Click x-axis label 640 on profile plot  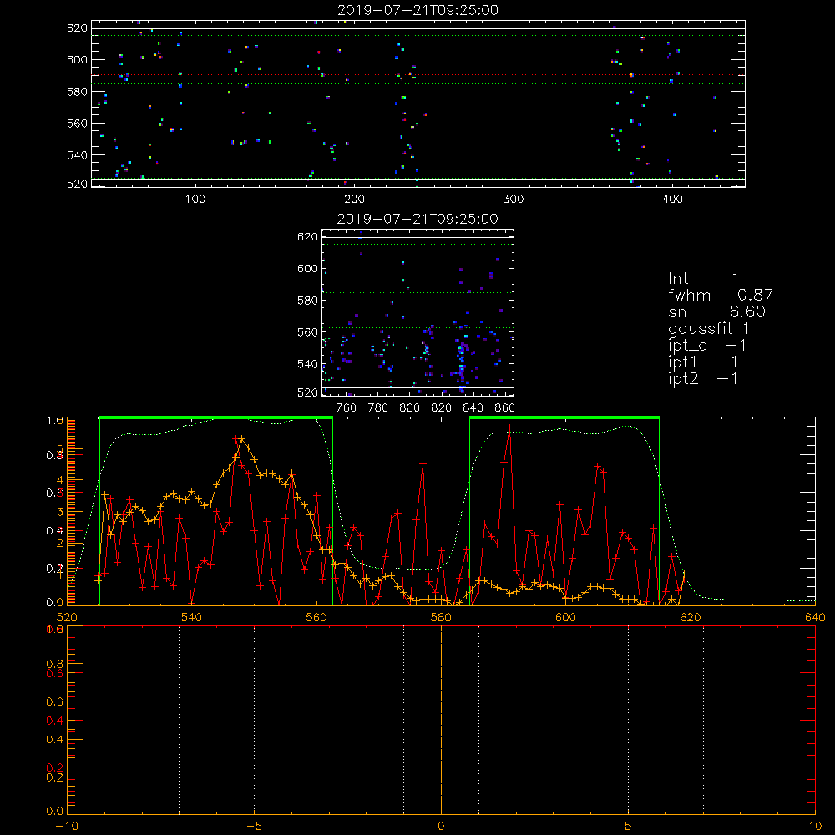point(815,617)
